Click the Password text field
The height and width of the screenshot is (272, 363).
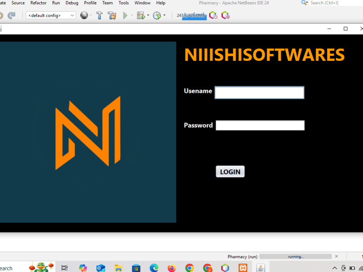[x=260, y=125]
